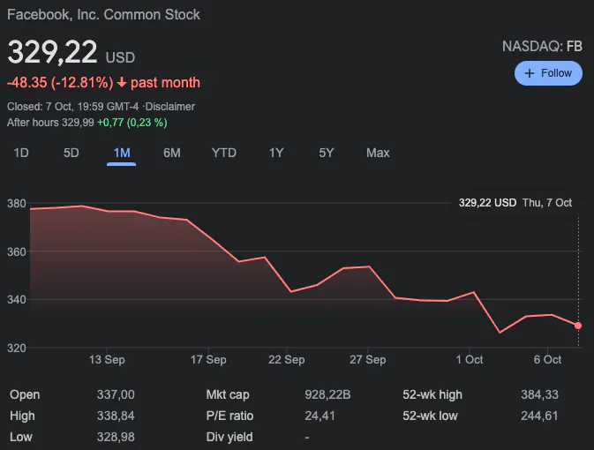Click the 380 y-axis label
Screen dimensions: 594x450
coord(17,204)
